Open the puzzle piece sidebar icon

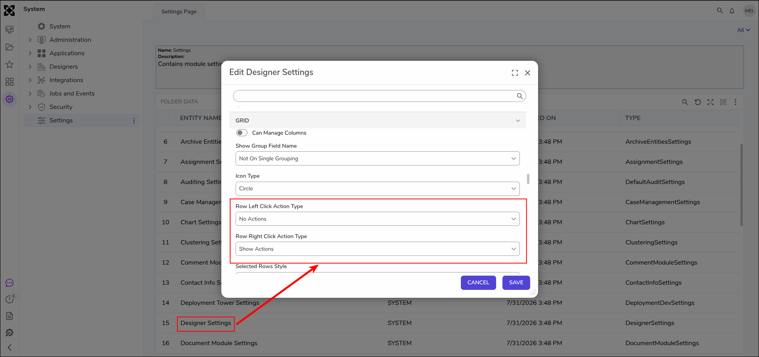pyautogui.click(x=10, y=333)
